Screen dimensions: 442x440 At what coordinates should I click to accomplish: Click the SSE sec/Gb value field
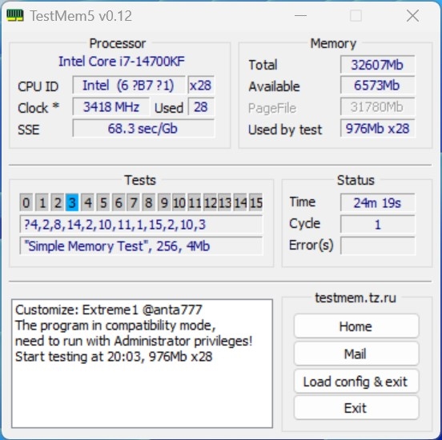[143, 128]
